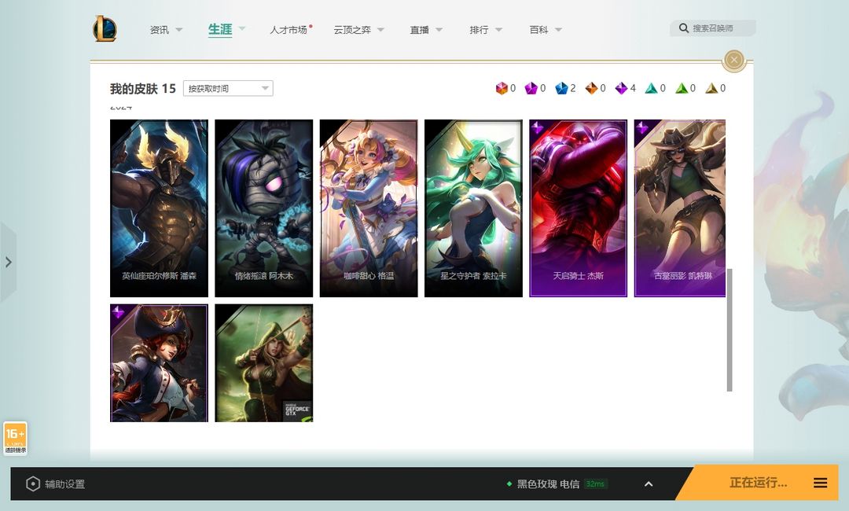Screen dimensions: 849x511
Task: Click epic gem badge on 古墓丽影 凯特琳
Action: tap(642, 127)
